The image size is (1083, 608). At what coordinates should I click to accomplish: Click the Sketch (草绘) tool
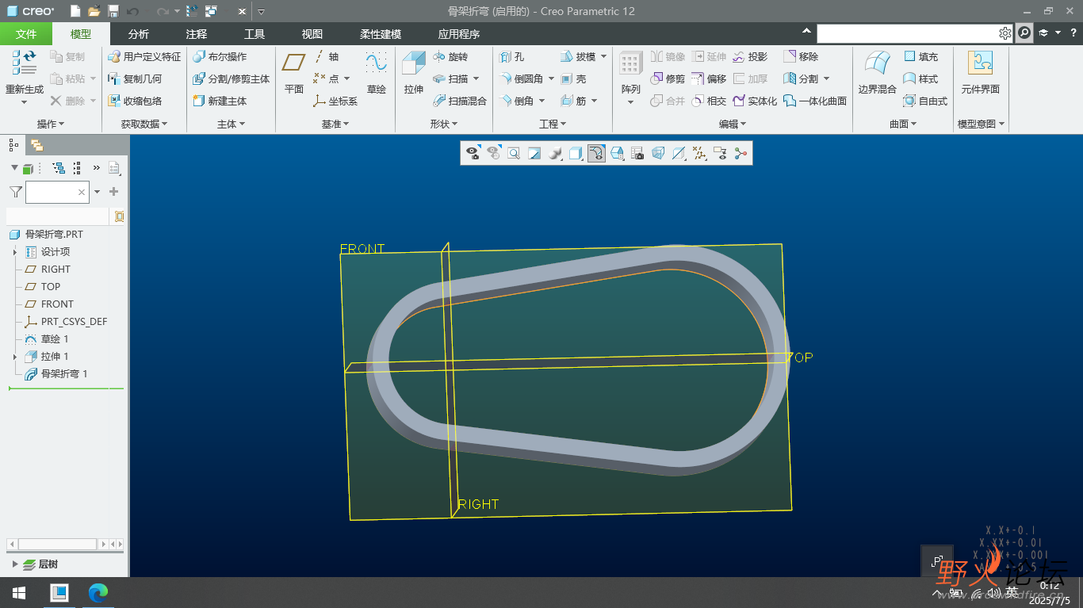(x=376, y=74)
